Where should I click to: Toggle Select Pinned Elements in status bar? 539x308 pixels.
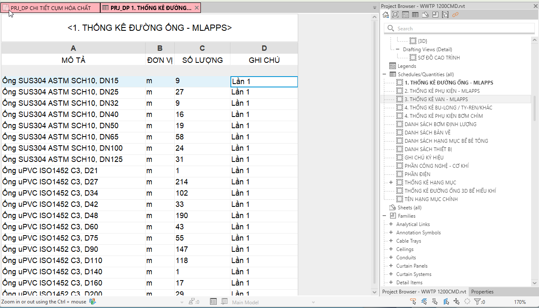click(x=435, y=302)
